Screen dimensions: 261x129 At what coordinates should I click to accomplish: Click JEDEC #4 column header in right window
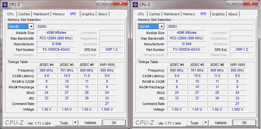click(177, 65)
